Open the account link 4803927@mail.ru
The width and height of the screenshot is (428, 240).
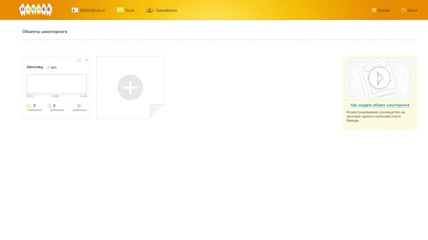[x=92, y=10]
